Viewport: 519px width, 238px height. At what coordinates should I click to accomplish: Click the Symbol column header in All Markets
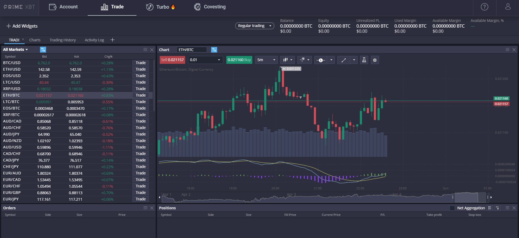(10, 57)
